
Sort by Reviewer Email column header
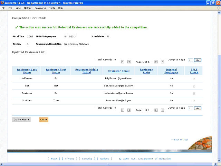[118, 71]
